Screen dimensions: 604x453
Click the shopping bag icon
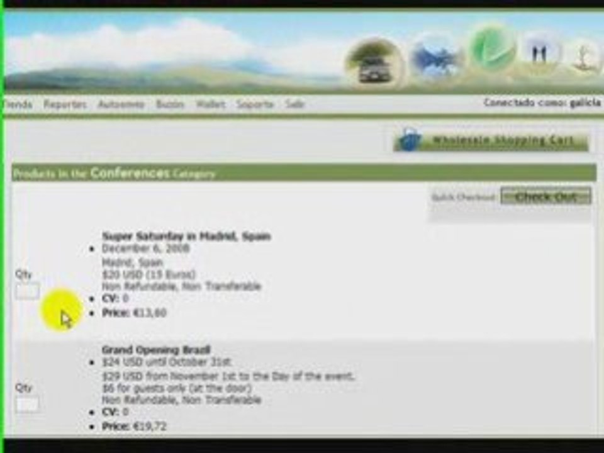pyautogui.click(x=410, y=140)
